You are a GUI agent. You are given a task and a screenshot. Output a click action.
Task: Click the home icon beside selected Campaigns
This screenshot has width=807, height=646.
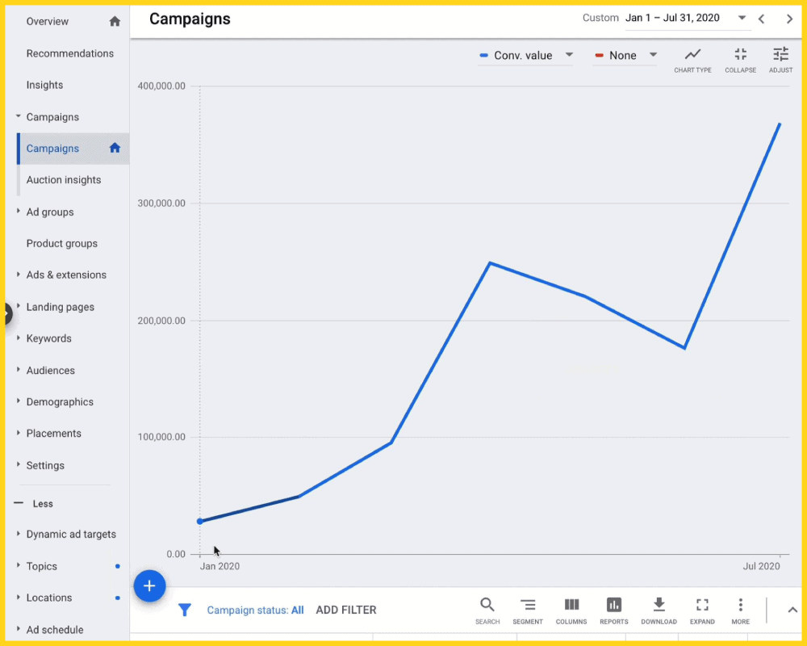coord(115,148)
